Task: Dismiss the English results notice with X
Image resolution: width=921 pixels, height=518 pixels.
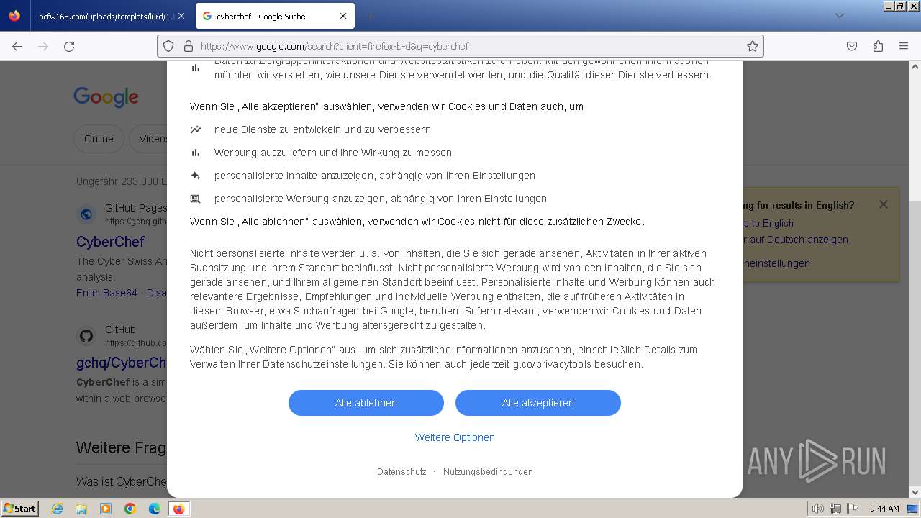Action: [884, 204]
